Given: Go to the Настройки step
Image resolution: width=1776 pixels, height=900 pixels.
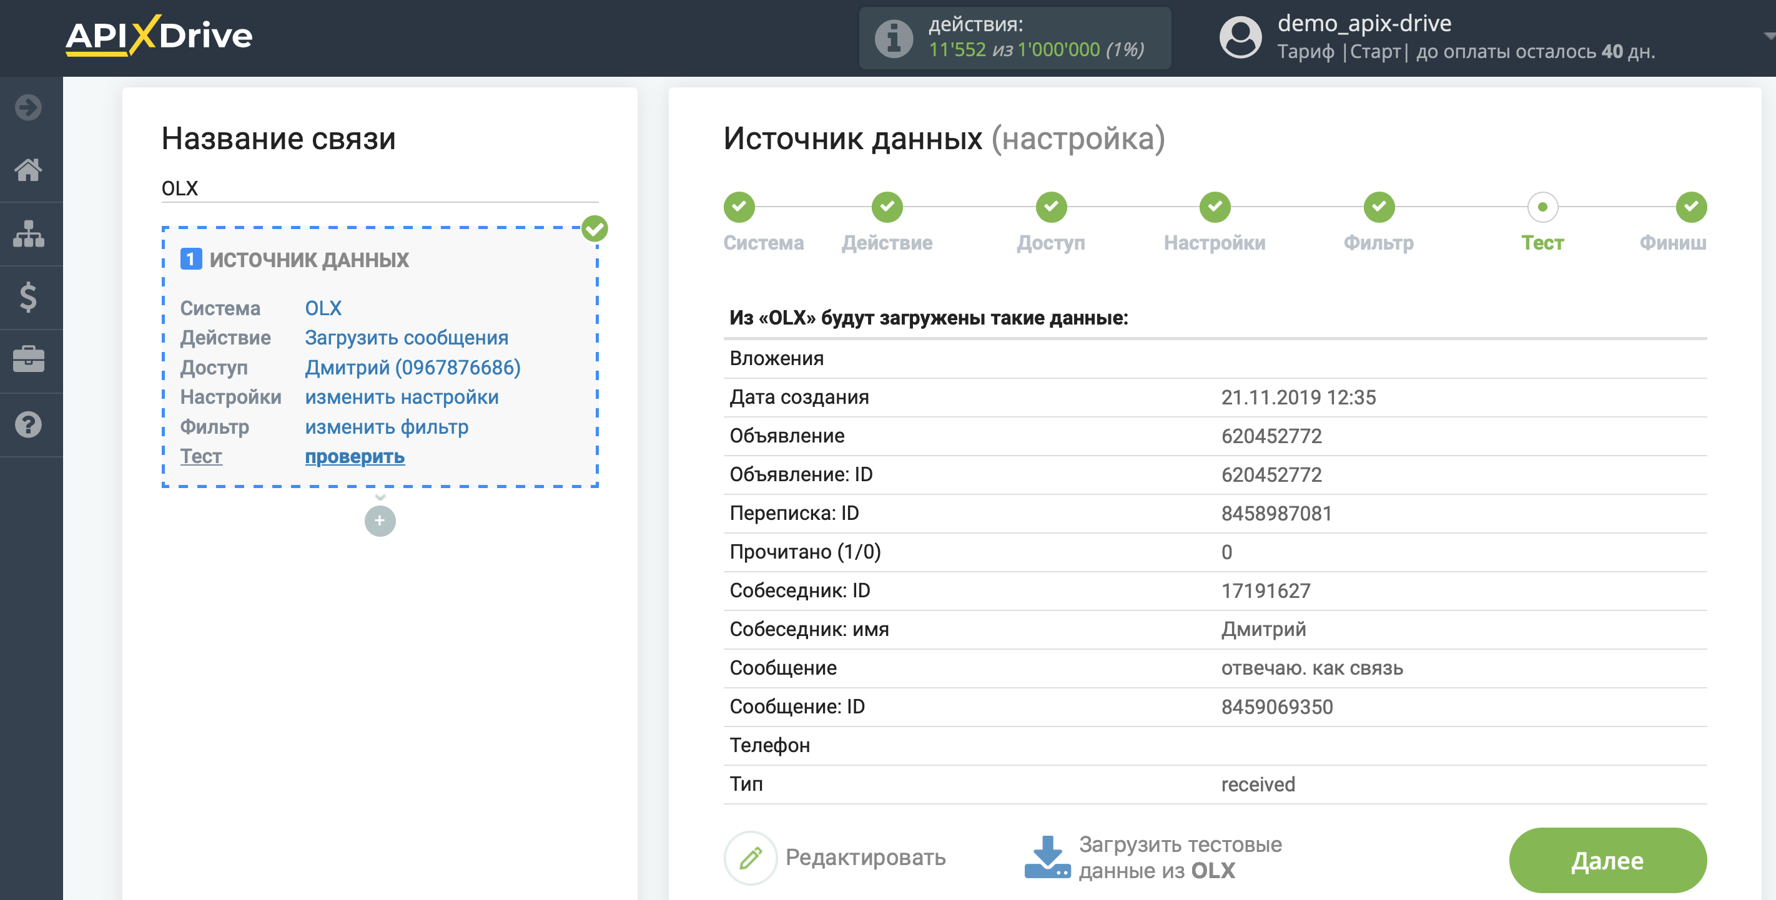Looking at the screenshot, I should point(1215,207).
